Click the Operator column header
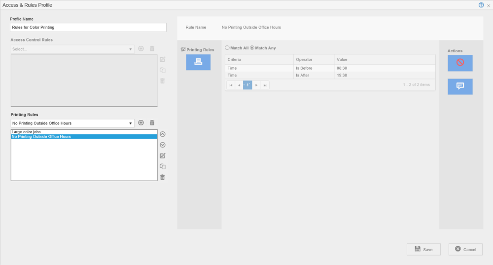Image resolution: width=493 pixels, height=265 pixels. (314, 60)
